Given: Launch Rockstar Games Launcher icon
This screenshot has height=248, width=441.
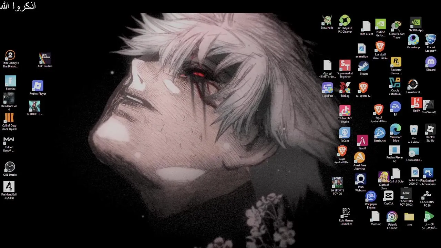Looking at the screenshot, I should tap(396, 66).
